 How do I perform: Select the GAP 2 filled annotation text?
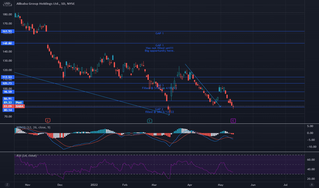coord(159,110)
